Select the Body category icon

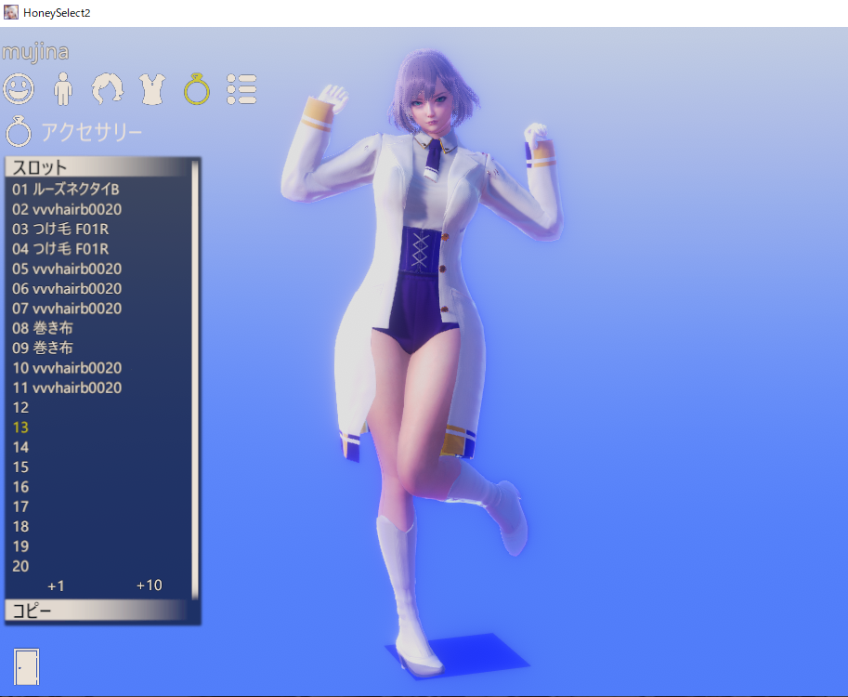tap(63, 89)
